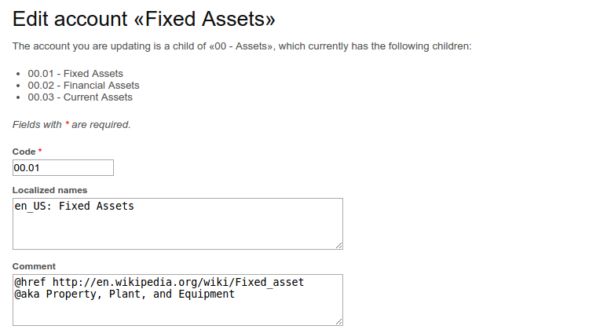
Task: Click the red required asterisk beside Code
Action: (x=40, y=151)
